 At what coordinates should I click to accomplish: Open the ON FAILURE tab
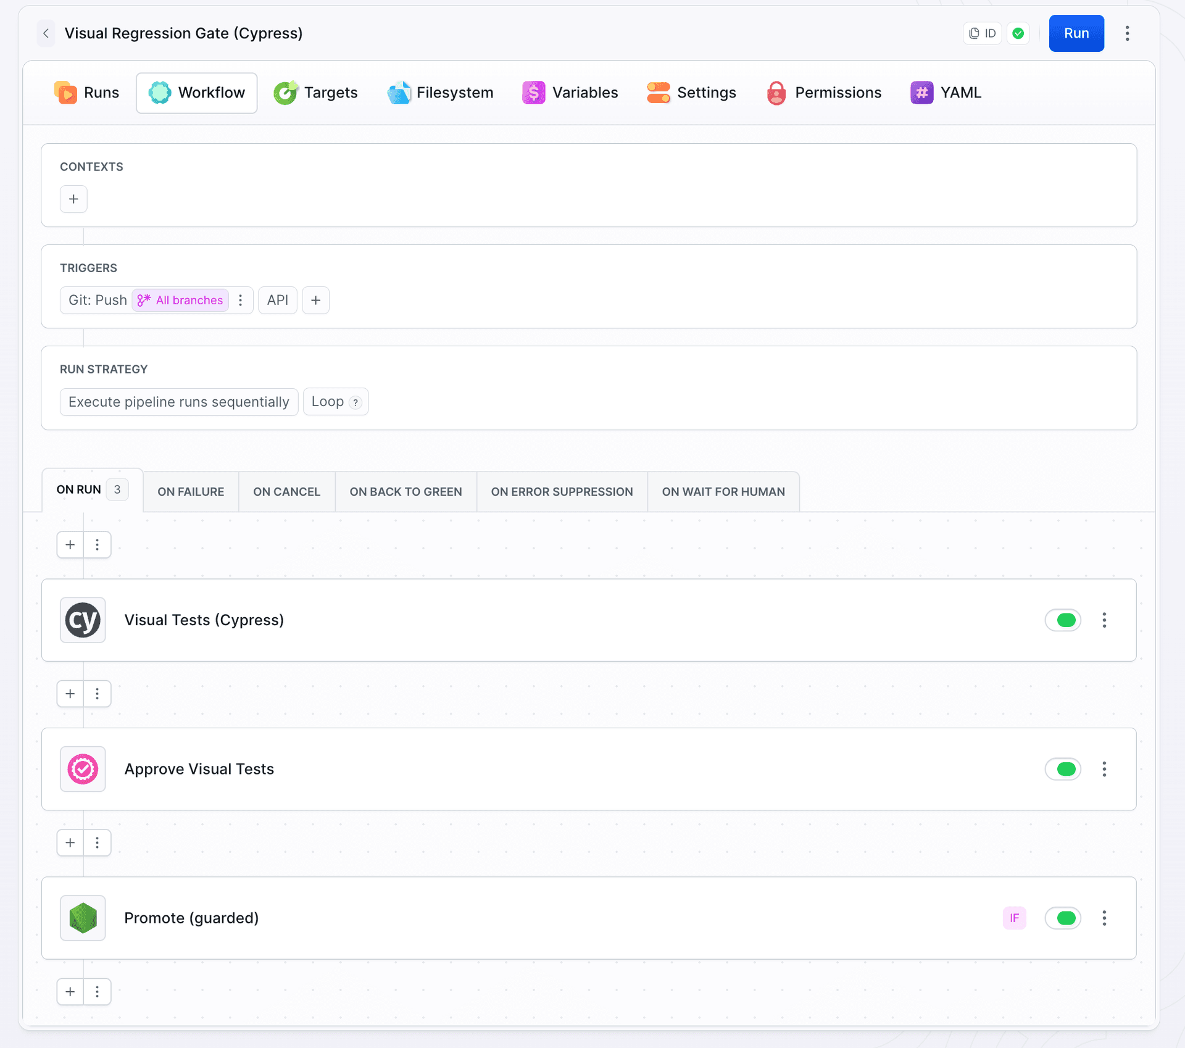(x=191, y=492)
